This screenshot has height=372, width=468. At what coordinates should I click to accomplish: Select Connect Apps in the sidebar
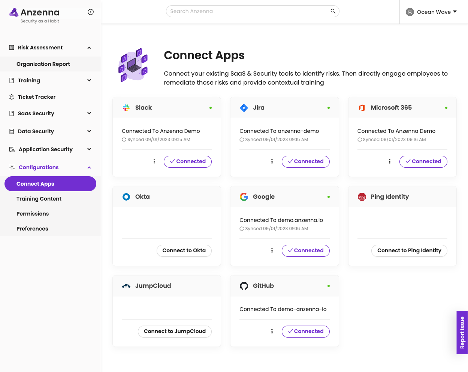[x=50, y=184]
